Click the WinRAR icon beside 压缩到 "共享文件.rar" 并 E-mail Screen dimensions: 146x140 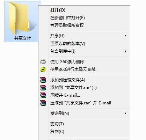click(x=43, y=103)
